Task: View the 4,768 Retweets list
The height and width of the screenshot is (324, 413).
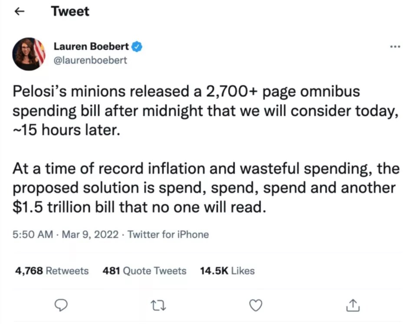Action: (52, 271)
